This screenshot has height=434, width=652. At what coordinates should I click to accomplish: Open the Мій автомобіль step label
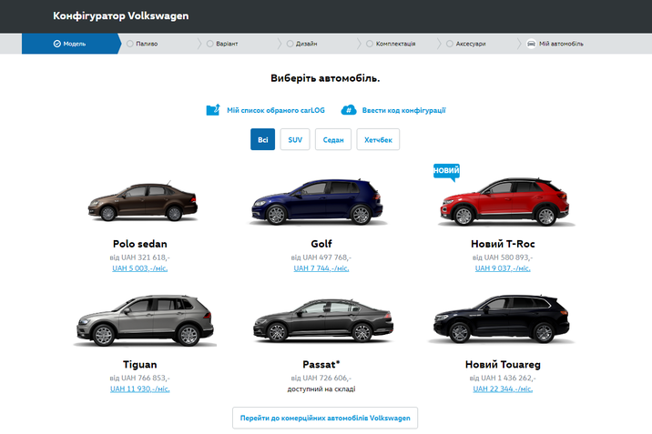tap(561, 44)
